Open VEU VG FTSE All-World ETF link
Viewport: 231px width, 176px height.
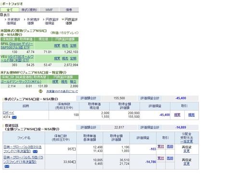[x=17, y=59]
